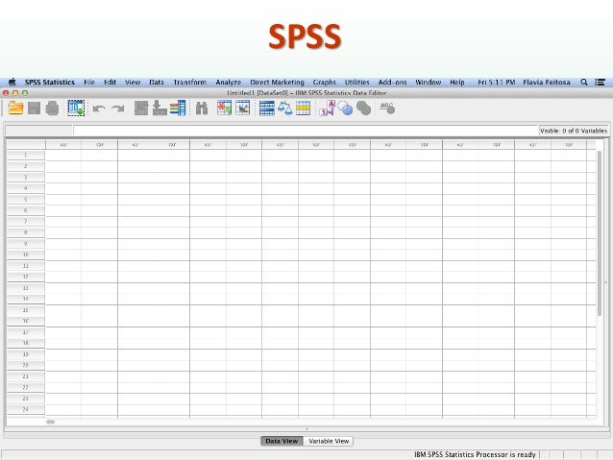Click the Insert Variable icon
Screen dimensions: 613x460
point(243,108)
